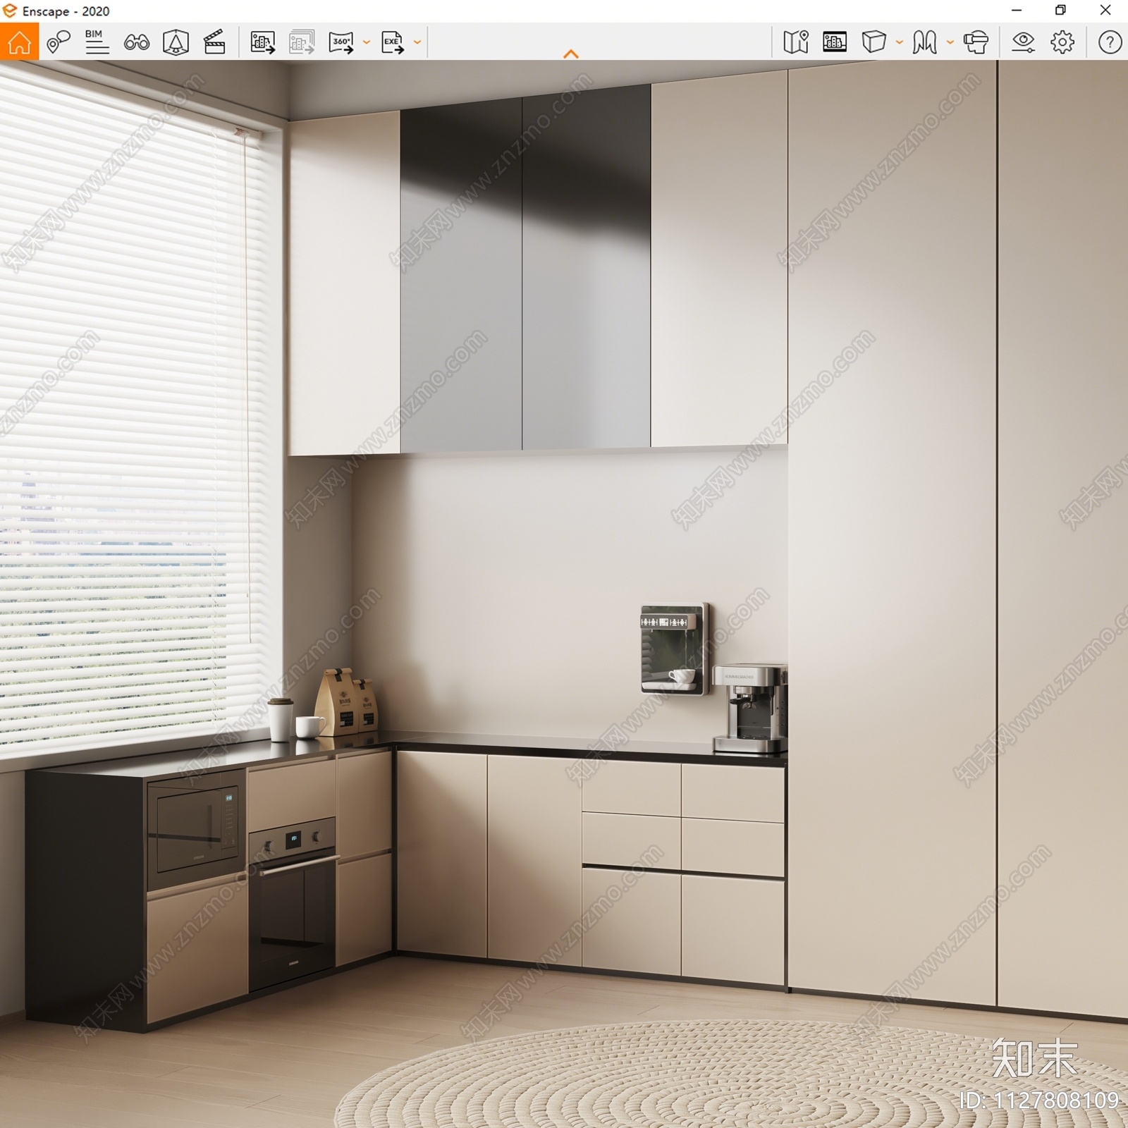The height and width of the screenshot is (1128, 1128).
Task: Open view management binoculars icon
Action: 136,42
